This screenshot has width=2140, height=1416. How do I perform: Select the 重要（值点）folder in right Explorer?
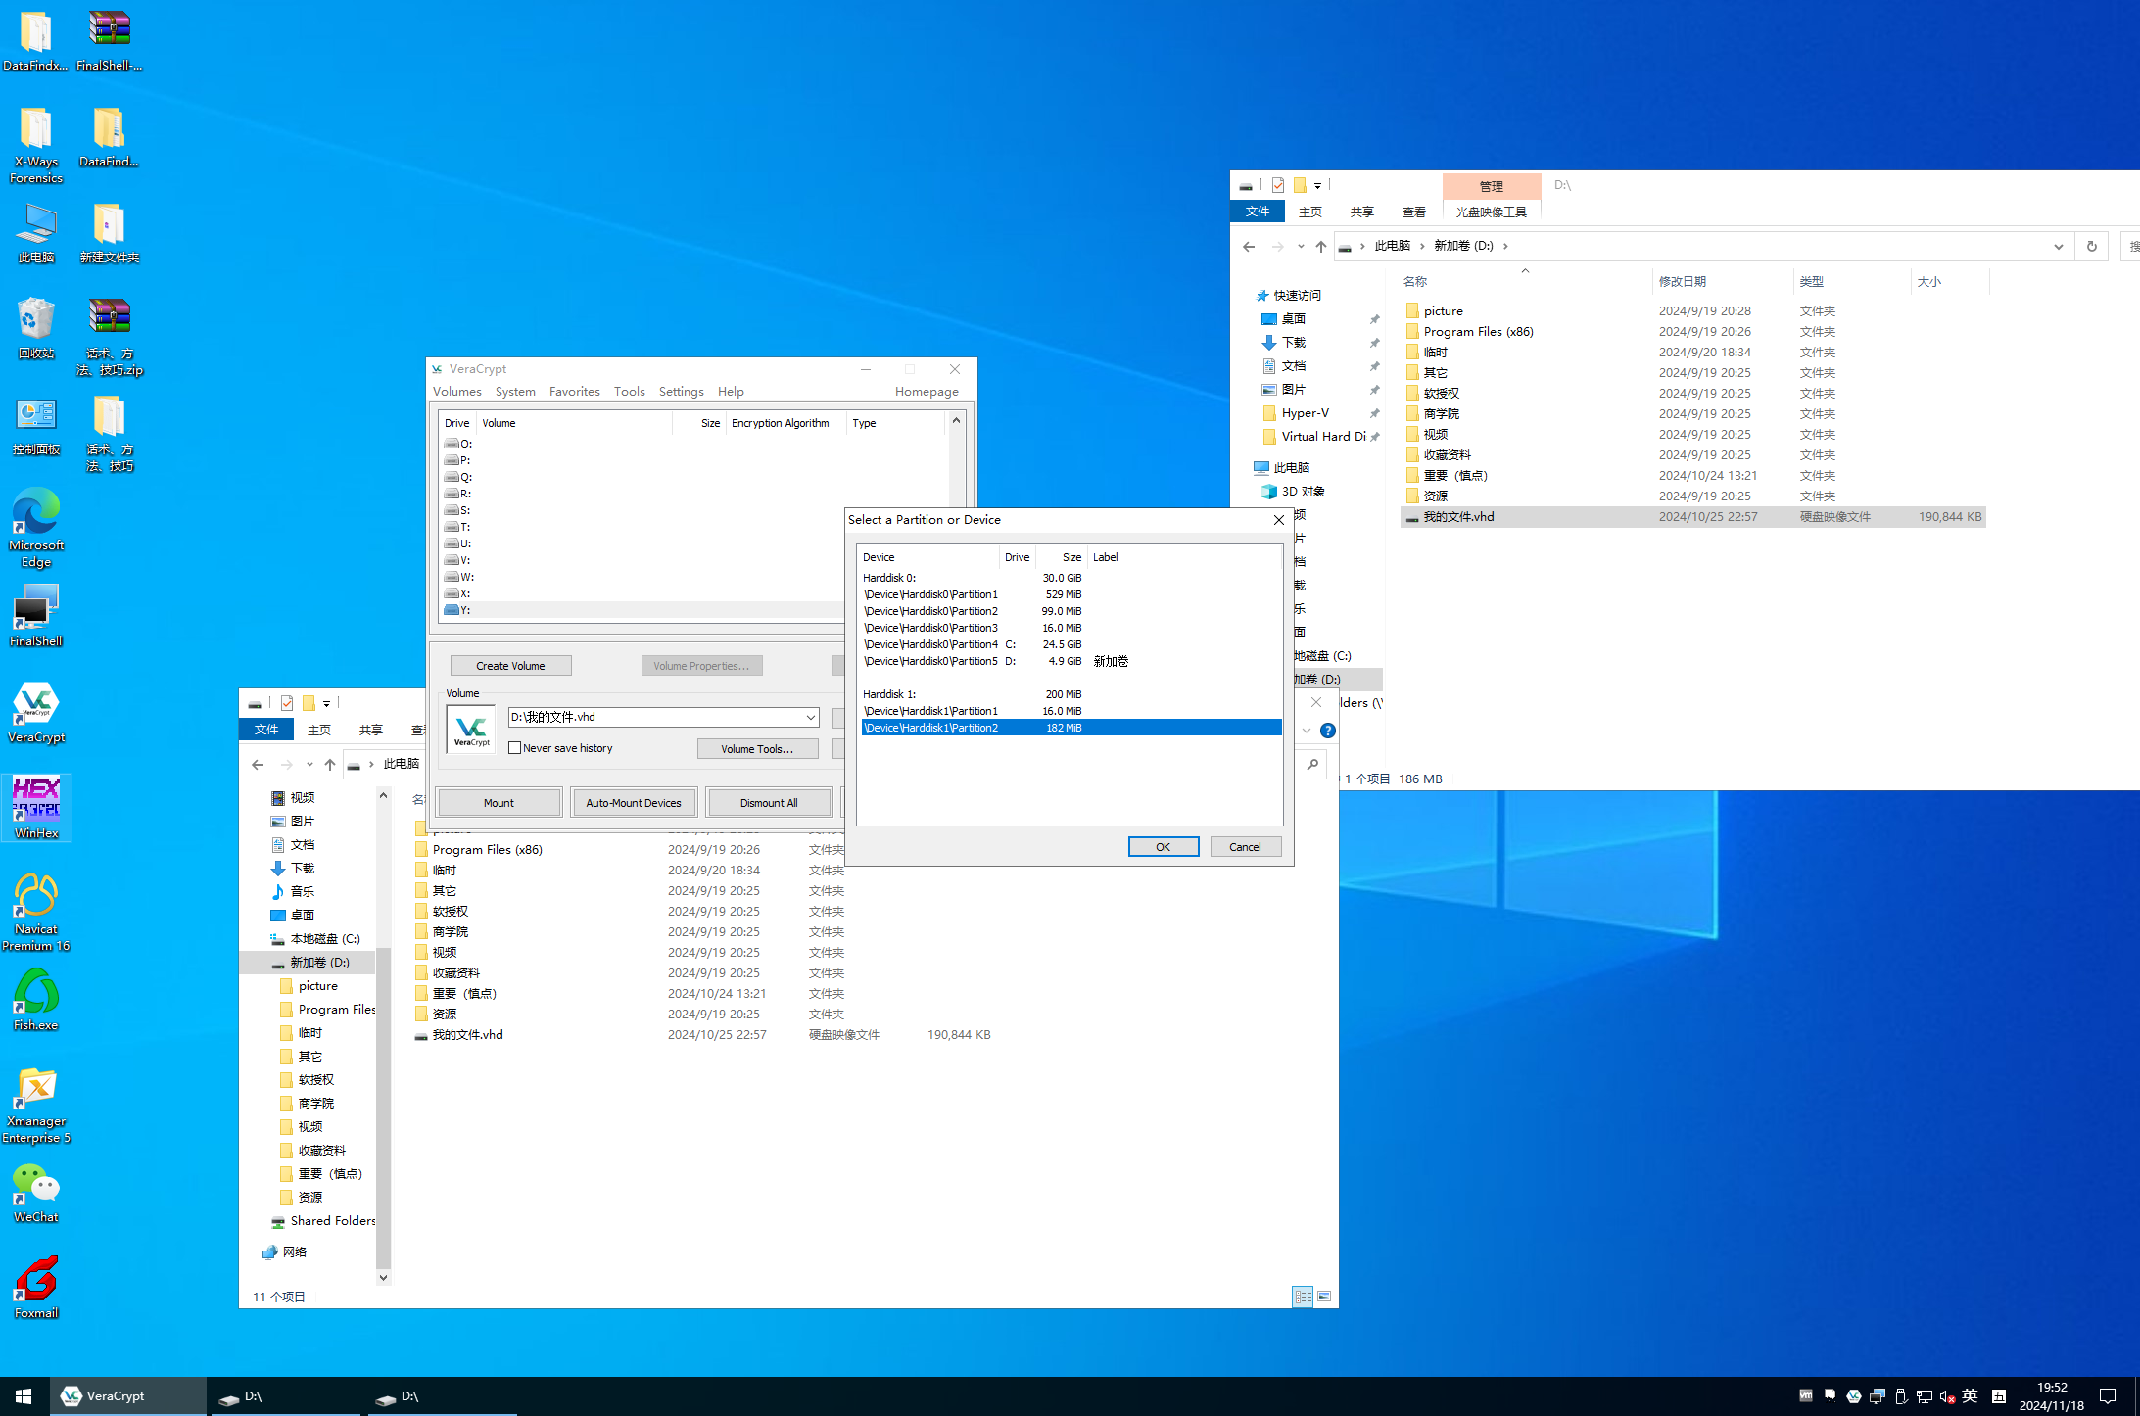[x=1692, y=476]
